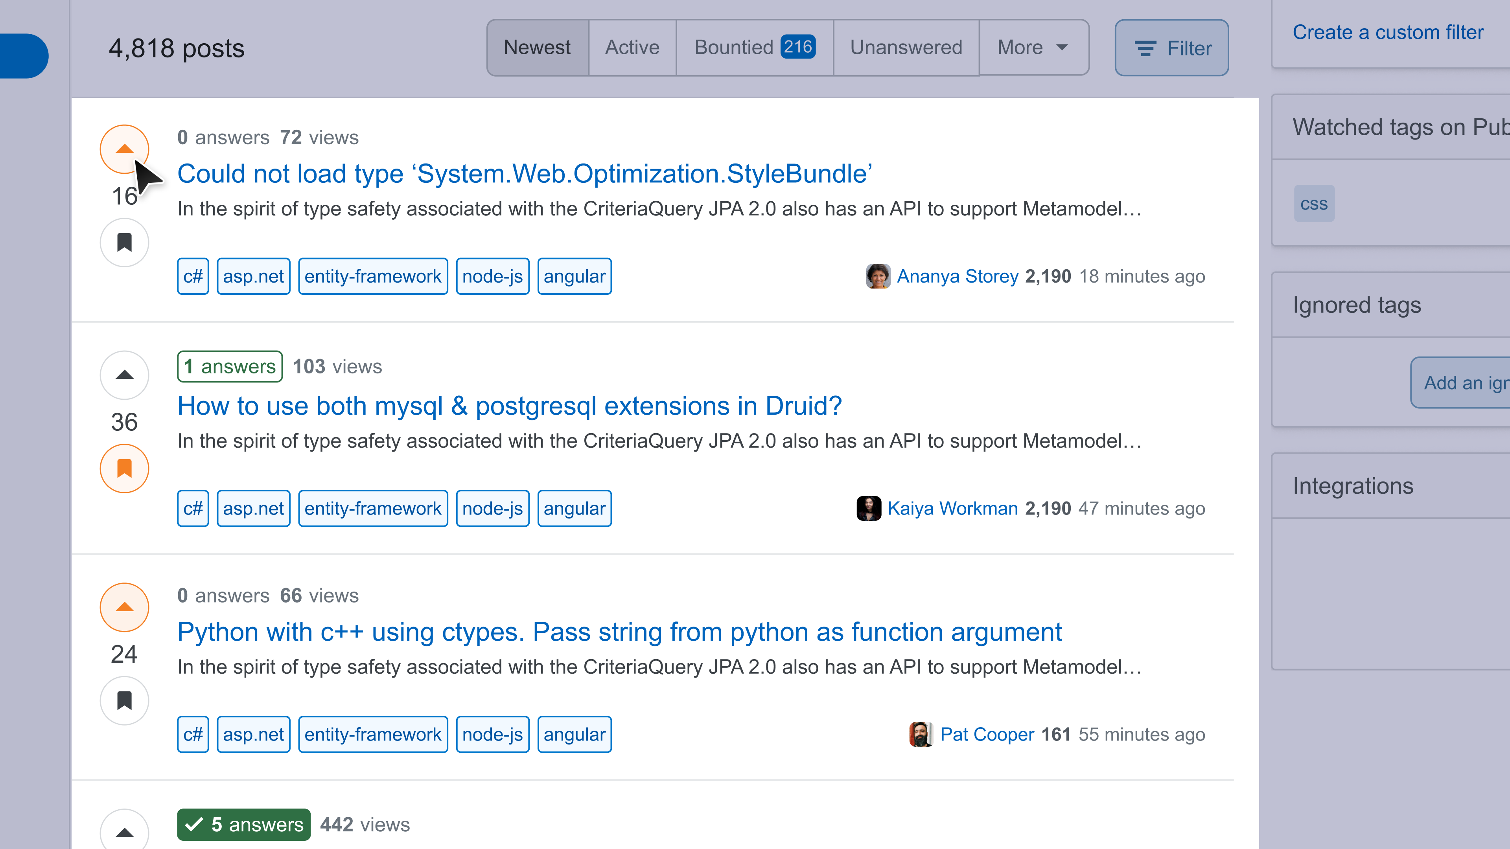The image size is (1510, 849).
Task: Select angular tag on Druid question
Action: click(575, 508)
